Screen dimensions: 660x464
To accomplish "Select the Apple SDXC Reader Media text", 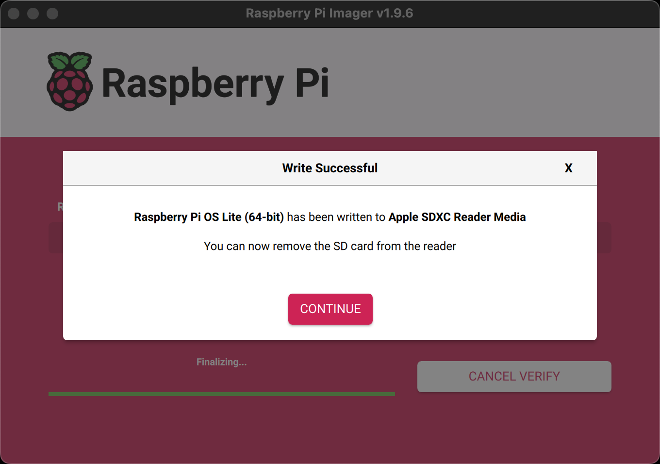I will point(457,217).
